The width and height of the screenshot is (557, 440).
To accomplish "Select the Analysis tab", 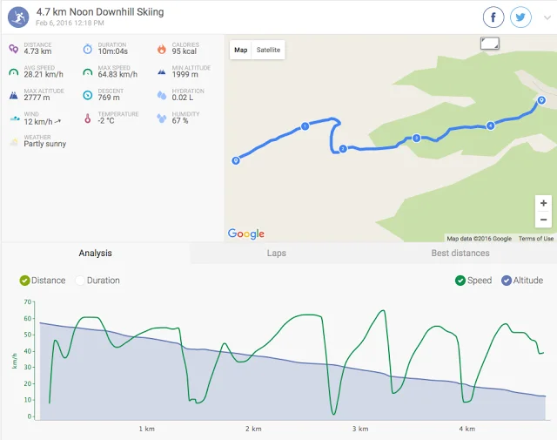I will 95,254.
